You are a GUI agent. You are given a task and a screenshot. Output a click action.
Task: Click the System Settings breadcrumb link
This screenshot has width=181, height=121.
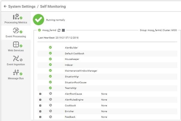(x=22, y=7)
